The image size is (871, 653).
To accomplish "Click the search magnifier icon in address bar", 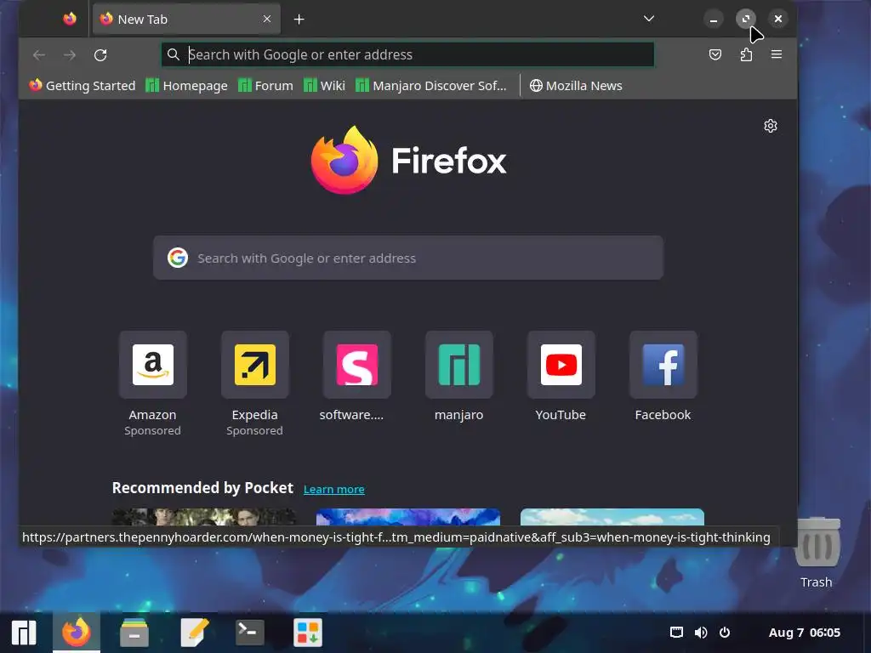I will (x=174, y=54).
